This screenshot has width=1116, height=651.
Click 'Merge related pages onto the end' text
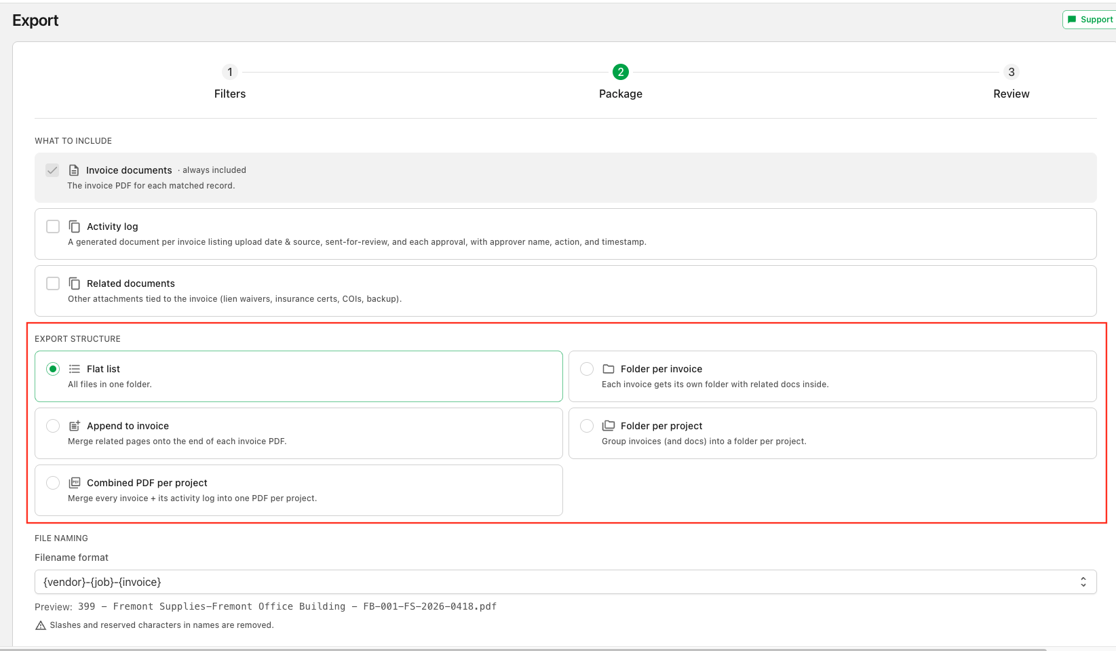pyautogui.click(x=177, y=441)
